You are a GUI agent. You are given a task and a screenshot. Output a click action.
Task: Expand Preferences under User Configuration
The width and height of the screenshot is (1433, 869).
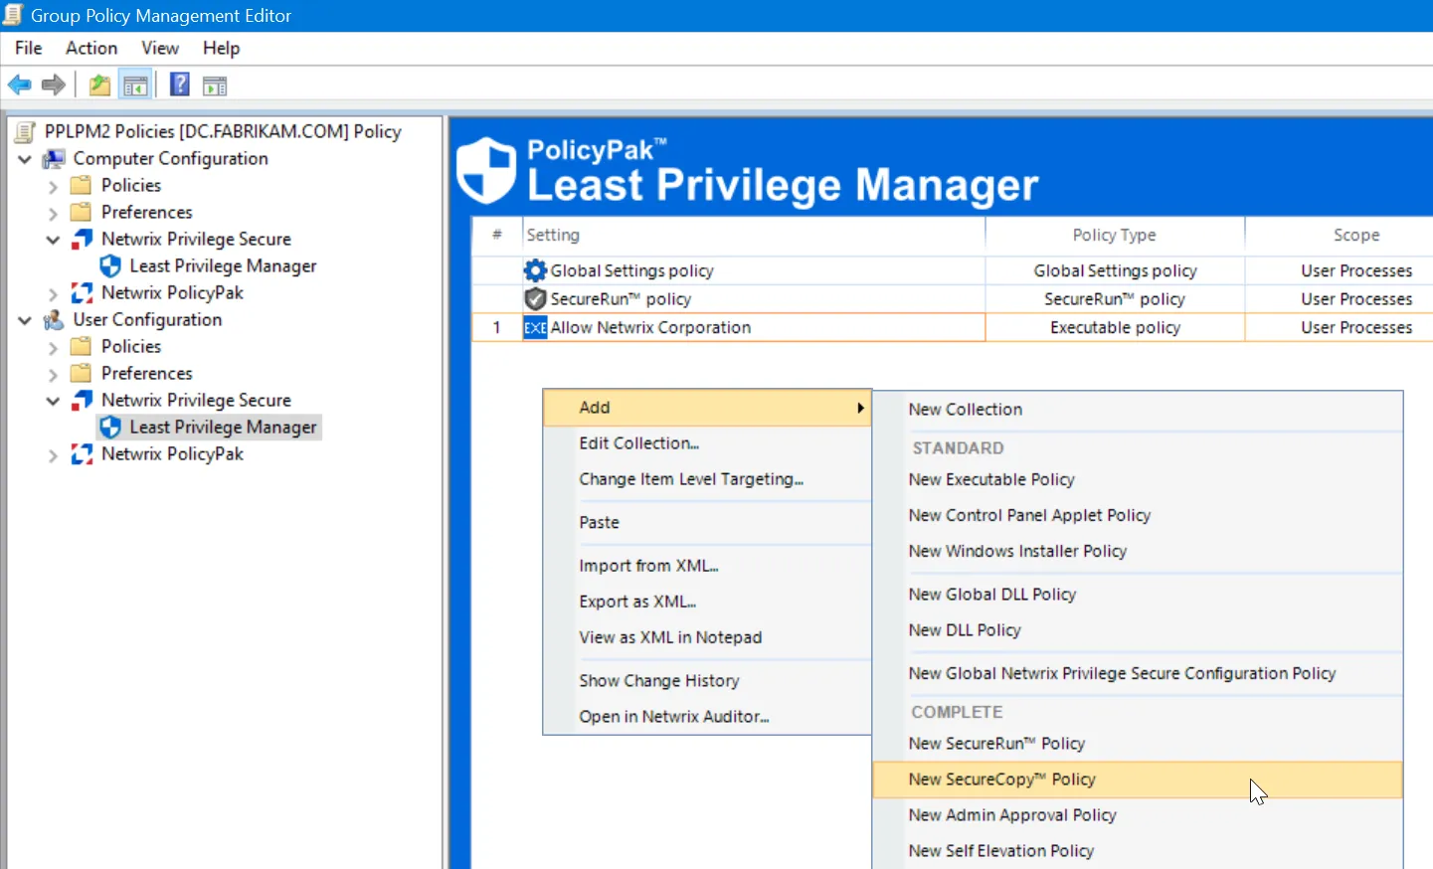point(53,373)
